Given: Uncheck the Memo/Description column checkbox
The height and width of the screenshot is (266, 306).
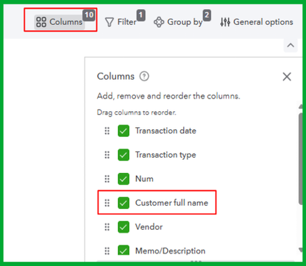Looking at the screenshot, I should [x=124, y=251].
